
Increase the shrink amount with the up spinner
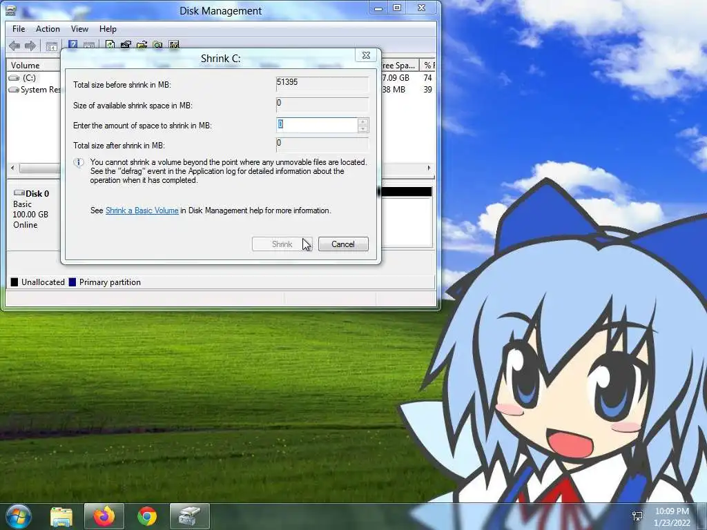pyautogui.click(x=363, y=121)
